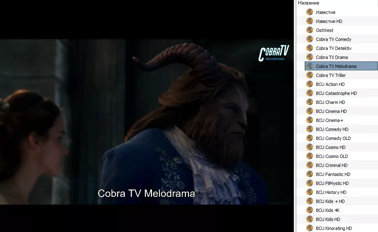Viewport: 378px width, 232px height.
Task: Choose BCU Cosmo OLD in the list
Action: click(332, 156)
